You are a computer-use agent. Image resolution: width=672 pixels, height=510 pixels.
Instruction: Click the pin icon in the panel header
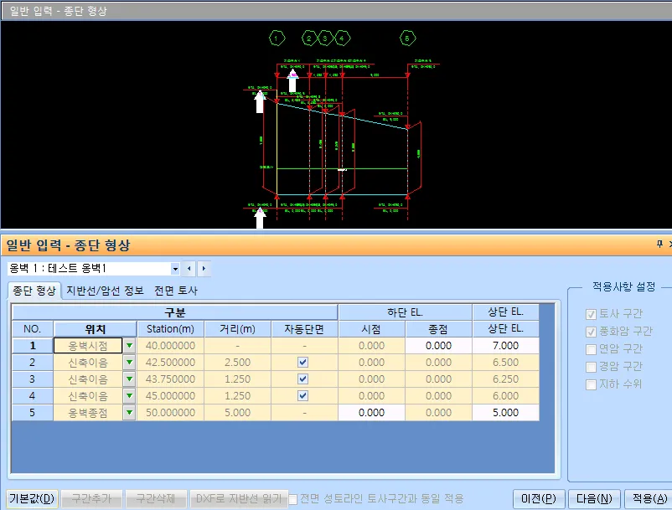pos(659,244)
